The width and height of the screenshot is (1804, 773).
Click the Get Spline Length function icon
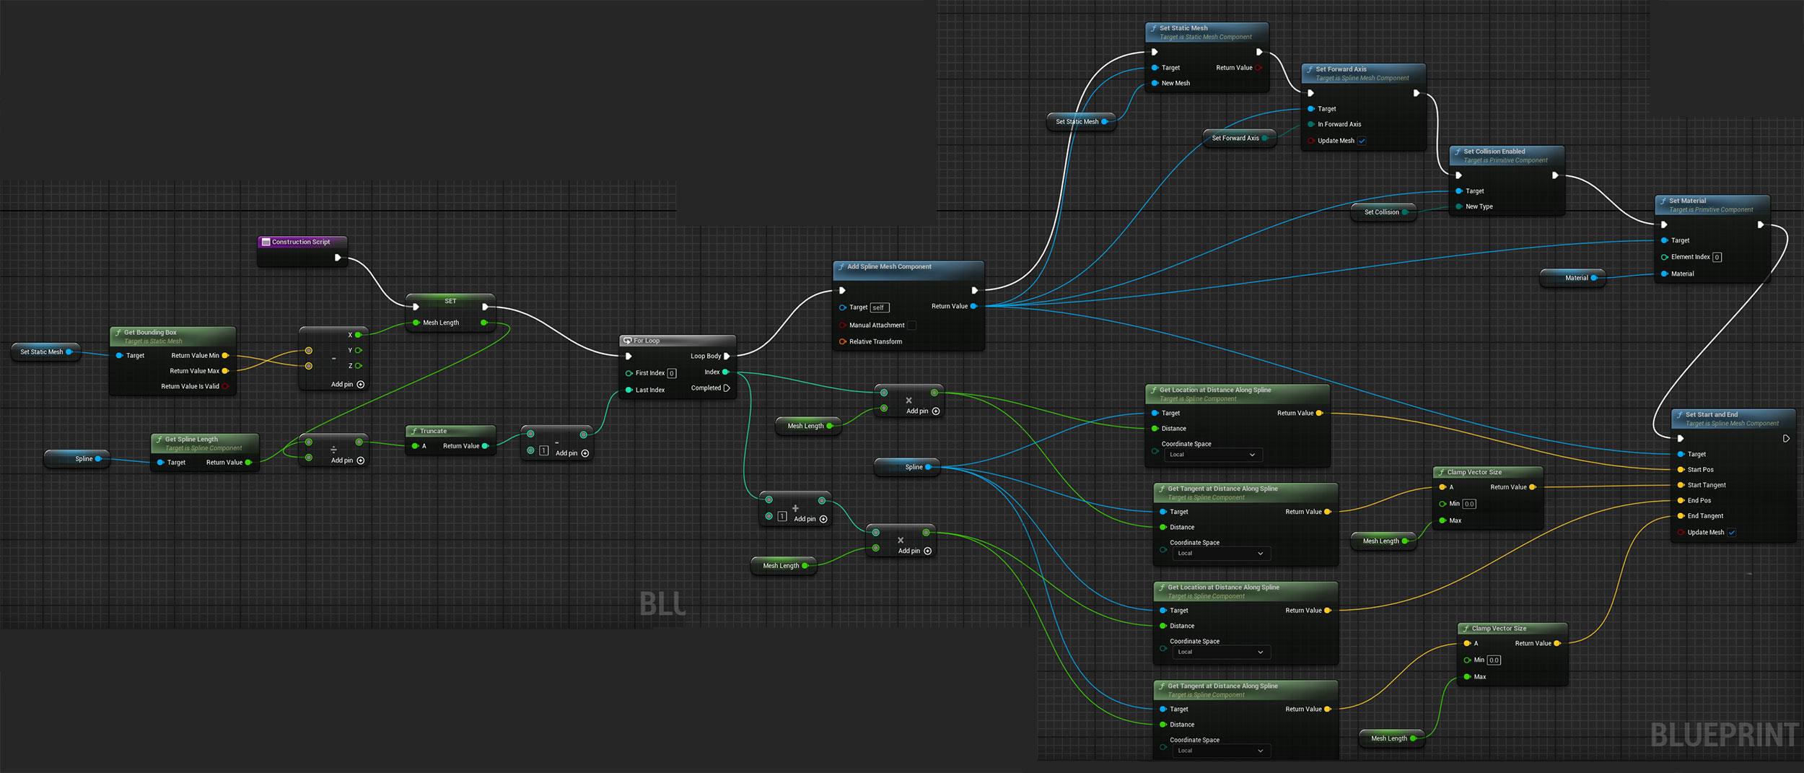(159, 439)
